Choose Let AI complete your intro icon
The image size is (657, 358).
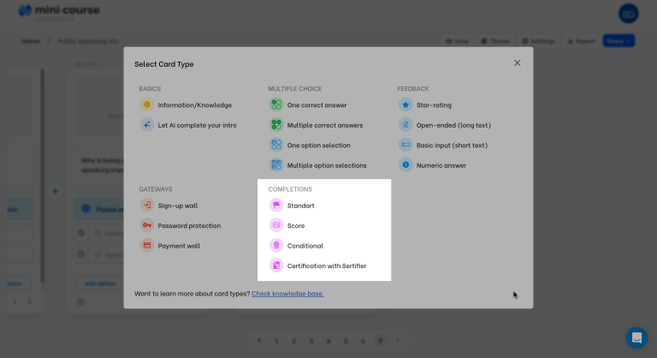[147, 125]
